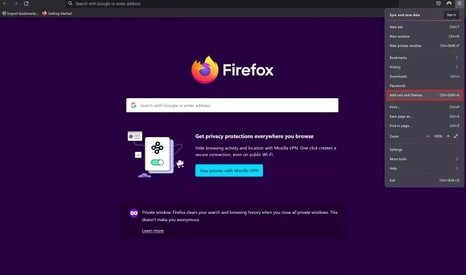Click the back navigation arrow
466x275 pixels.
coord(5,3)
